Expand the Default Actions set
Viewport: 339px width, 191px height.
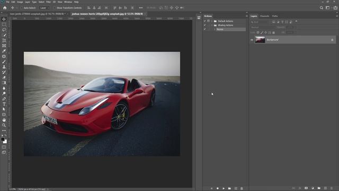[x=212, y=21]
